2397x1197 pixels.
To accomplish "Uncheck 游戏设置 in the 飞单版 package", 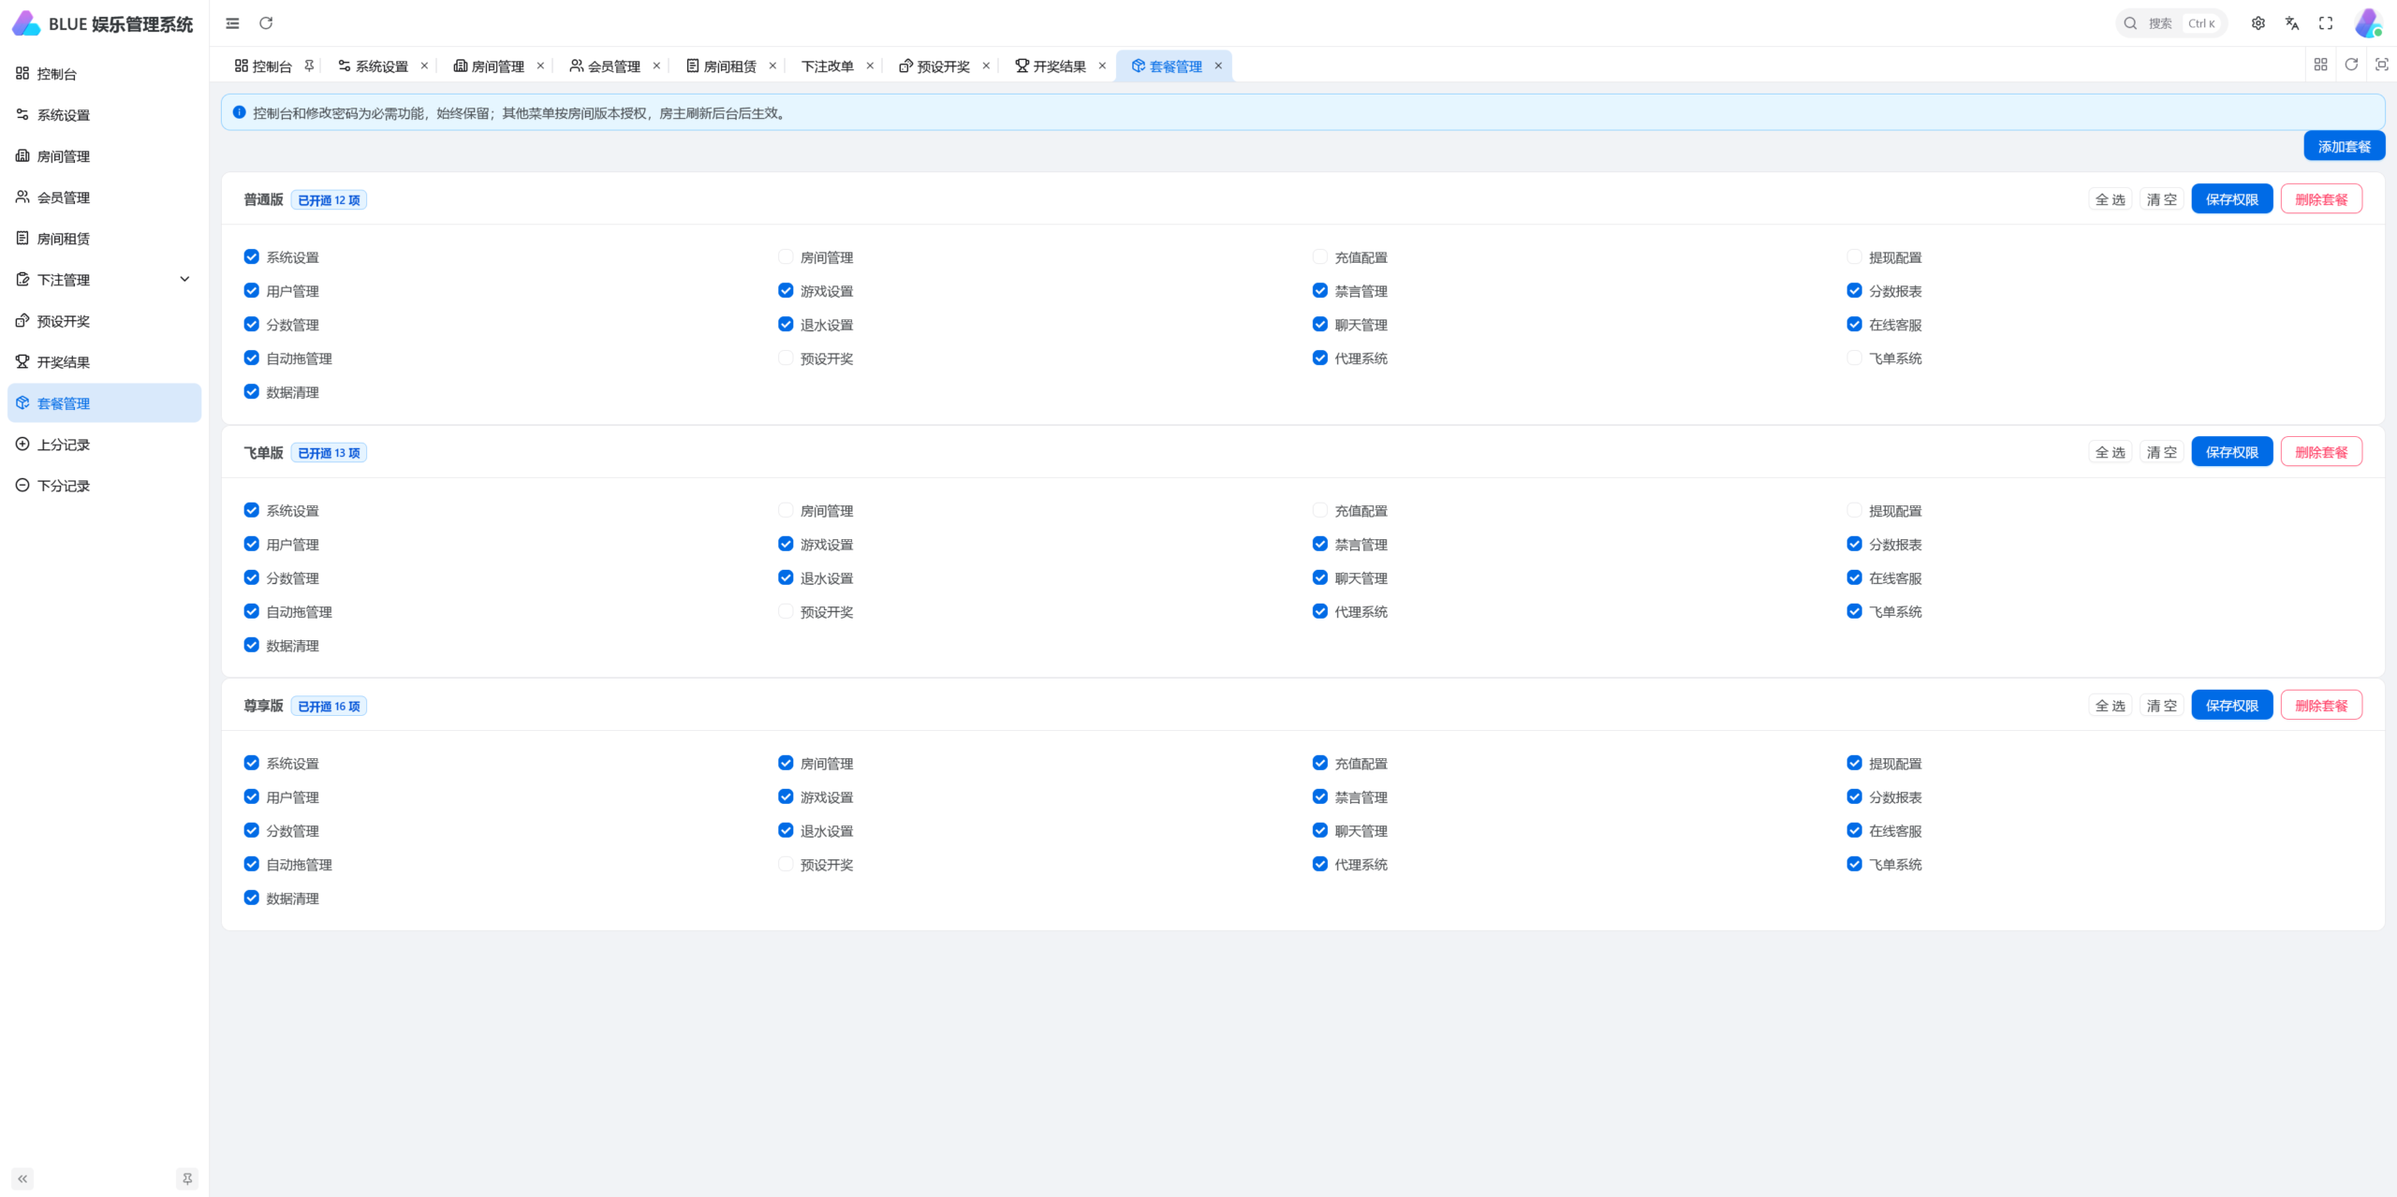I will point(786,545).
